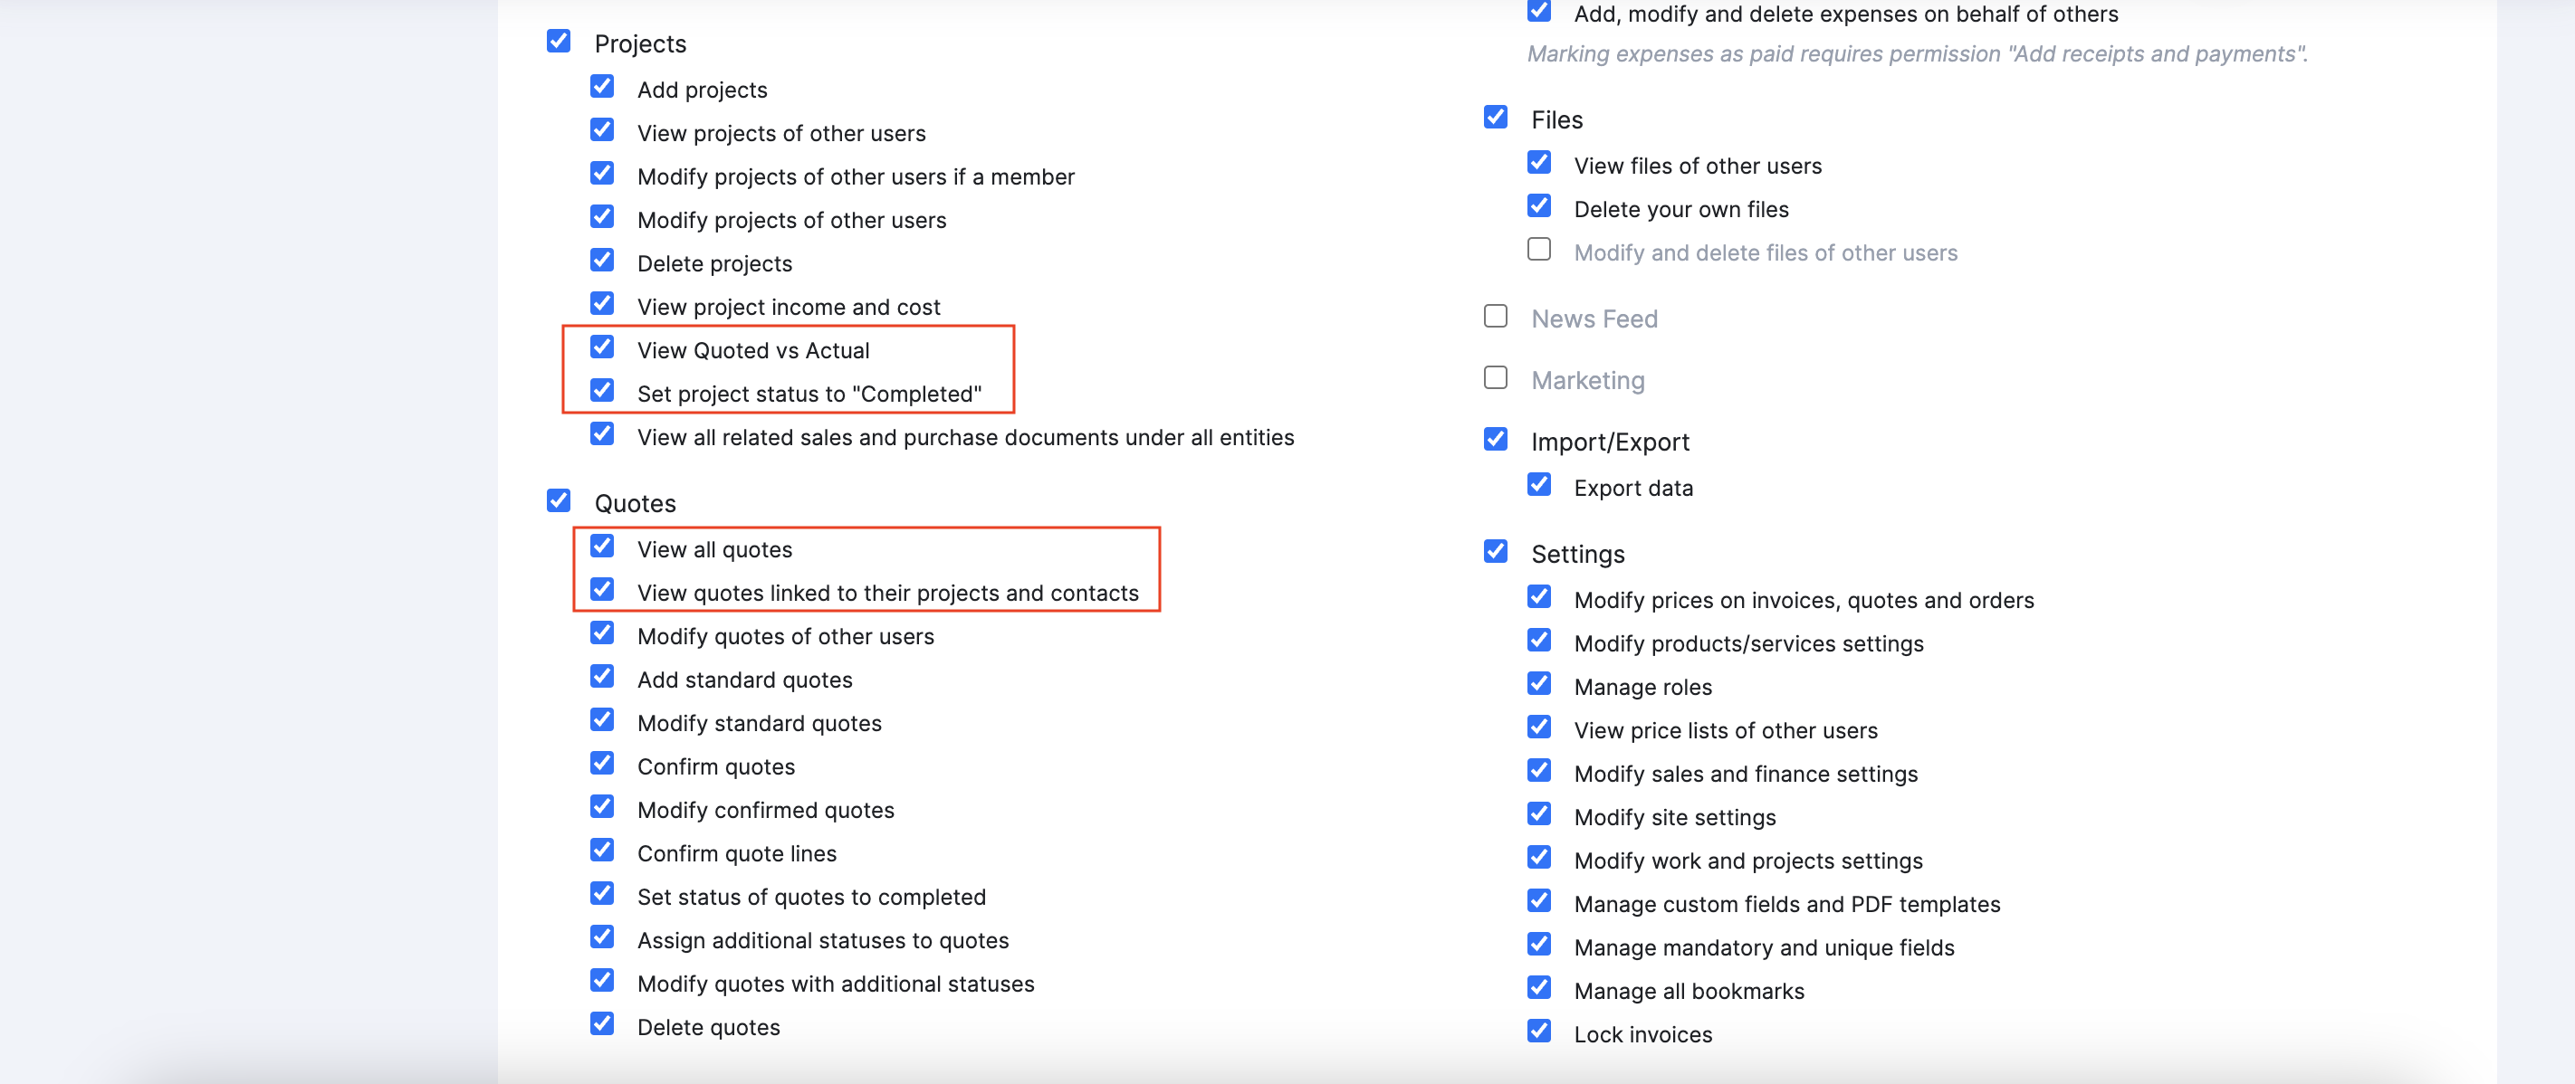Disable Delete quotes permission
Viewport: 2575px width, 1084px height.
602,1023
